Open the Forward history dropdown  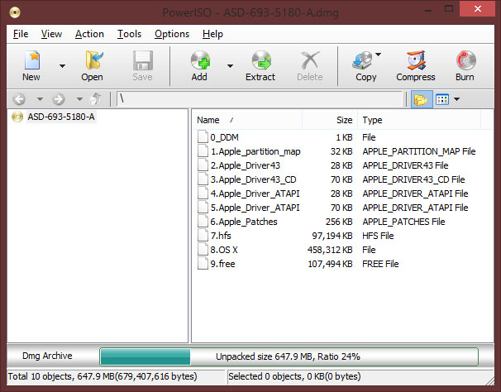point(79,99)
